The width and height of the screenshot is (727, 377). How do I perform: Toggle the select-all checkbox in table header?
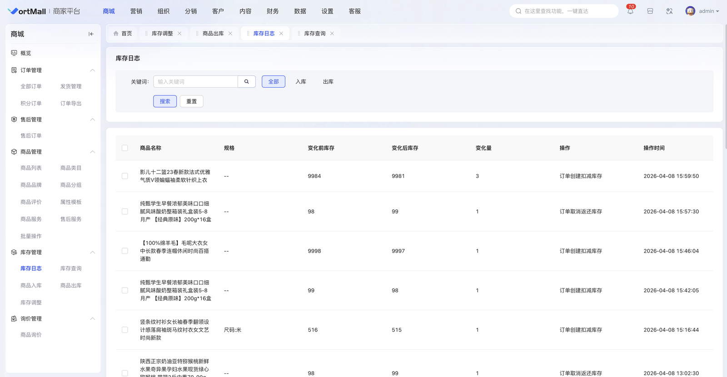click(x=125, y=148)
